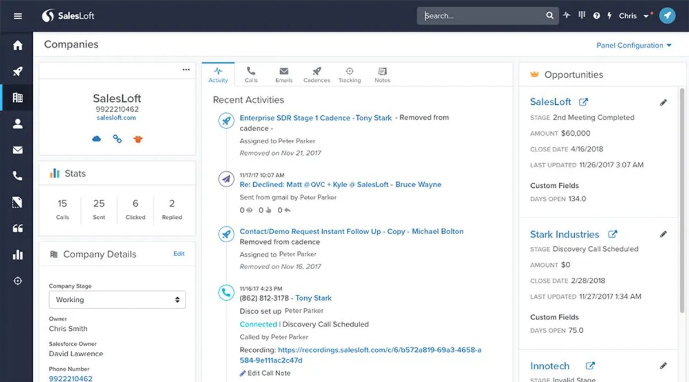Go to Home in sidebar
This screenshot has width=689, height=382.
point(18,45)
